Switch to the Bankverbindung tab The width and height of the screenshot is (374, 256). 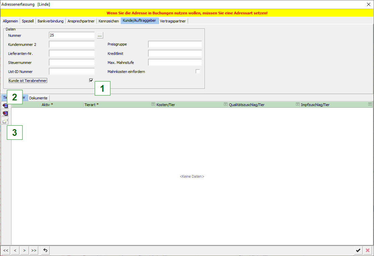[50, 21]
